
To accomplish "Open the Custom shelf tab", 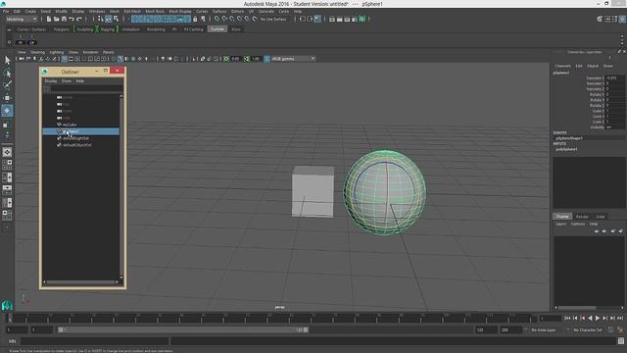I will coord(217,29).
